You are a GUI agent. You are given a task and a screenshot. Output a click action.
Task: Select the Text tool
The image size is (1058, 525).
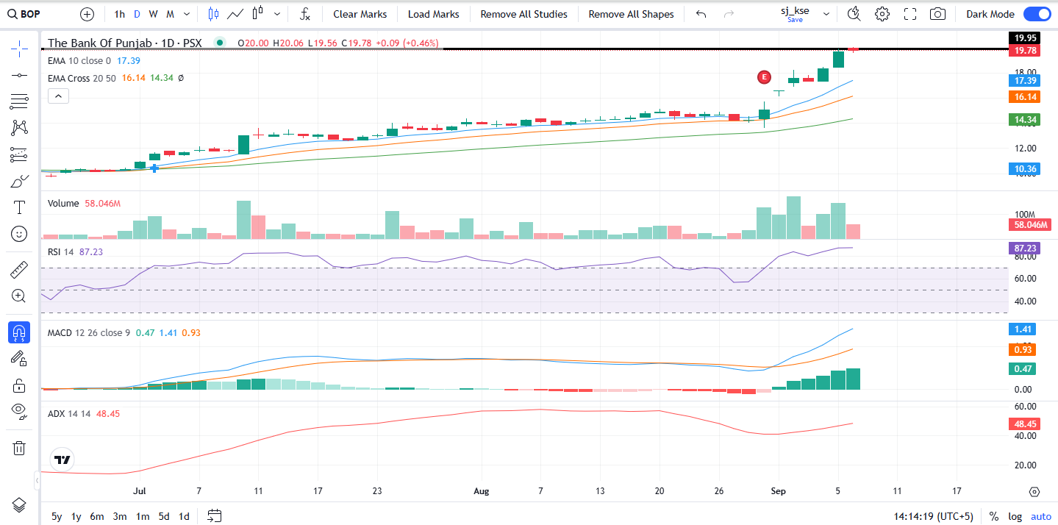(x=19, y=207)
